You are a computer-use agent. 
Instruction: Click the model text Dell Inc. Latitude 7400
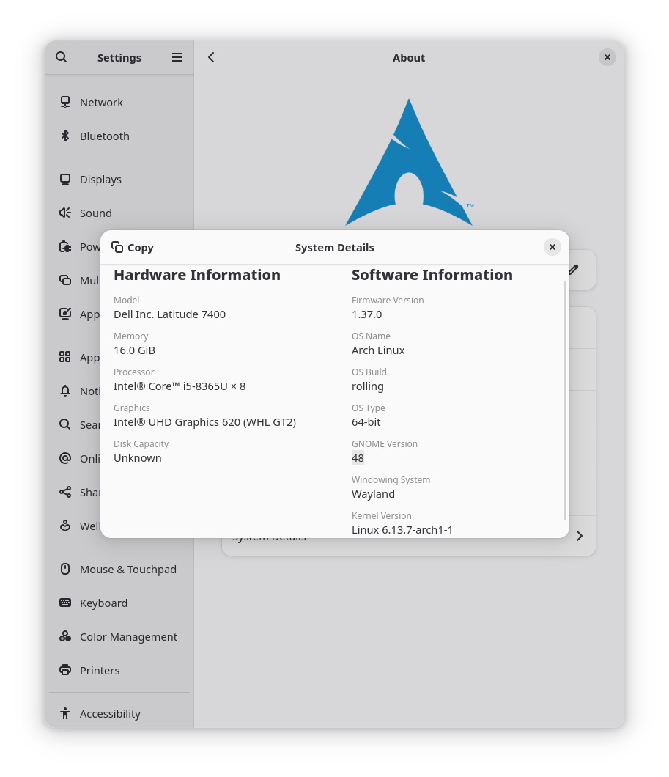169,314
